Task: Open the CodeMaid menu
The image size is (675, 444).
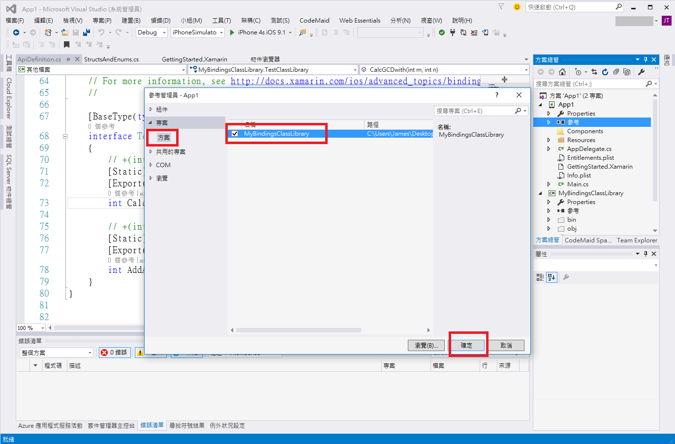Action: [x=314, y=20]
